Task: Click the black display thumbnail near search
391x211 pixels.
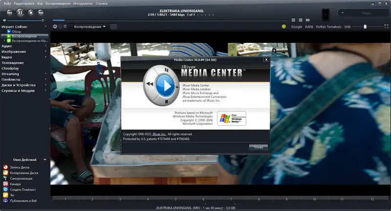Action: point(326,15)
